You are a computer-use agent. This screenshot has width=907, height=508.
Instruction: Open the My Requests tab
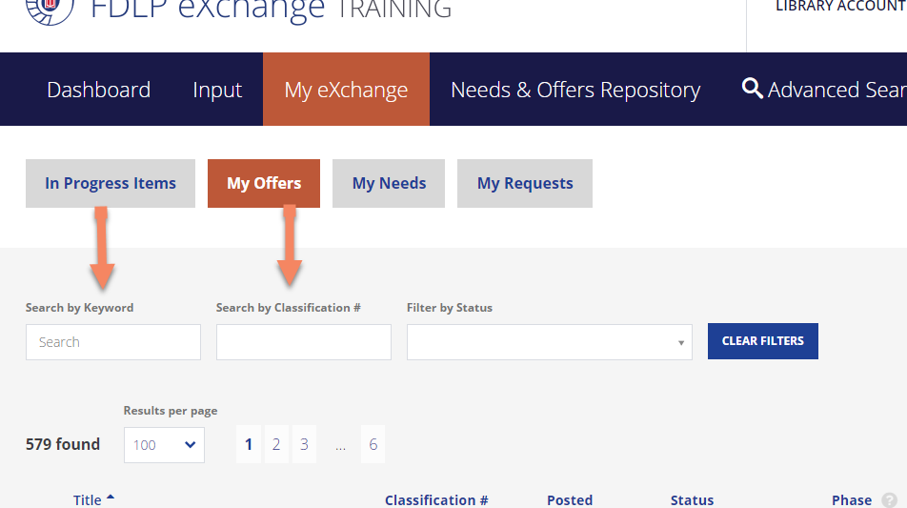tap(525, 183)
